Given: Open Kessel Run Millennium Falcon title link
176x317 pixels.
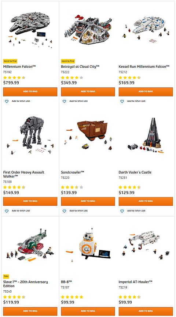Looking at the screenshot, I should (144, 67).
